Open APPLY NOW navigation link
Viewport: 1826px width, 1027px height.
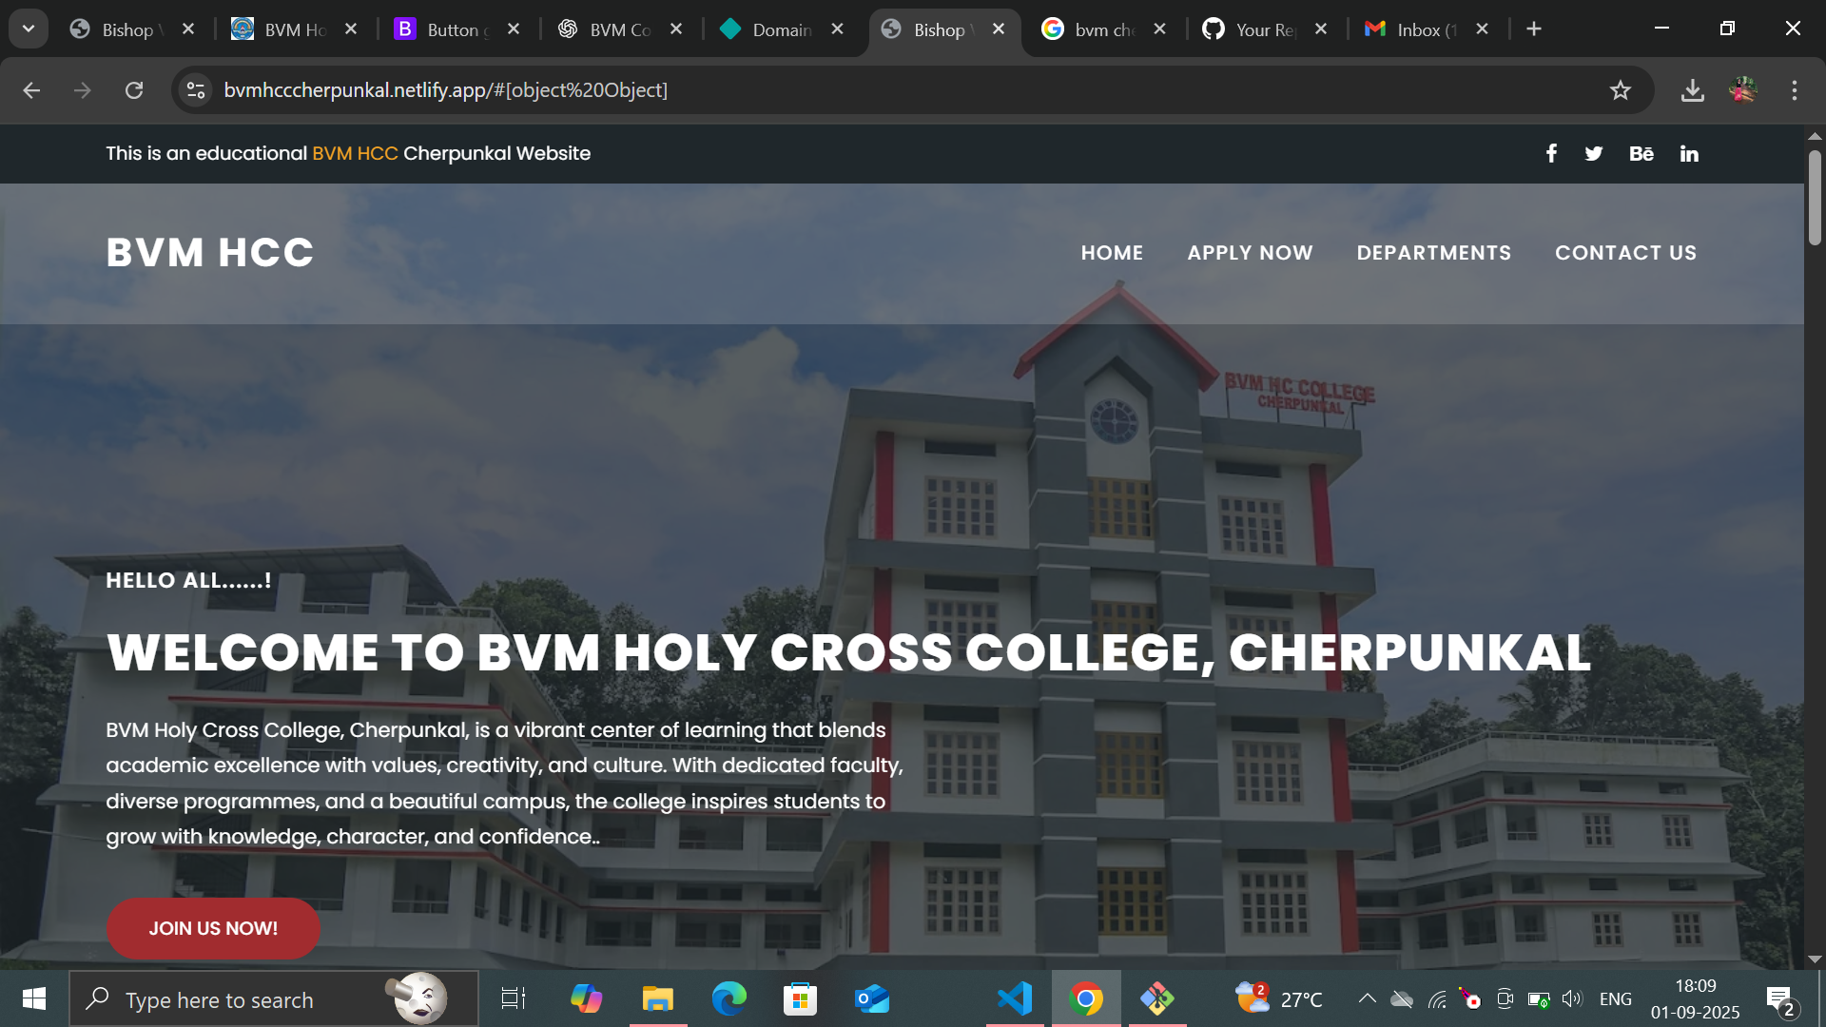point(1250,253)
